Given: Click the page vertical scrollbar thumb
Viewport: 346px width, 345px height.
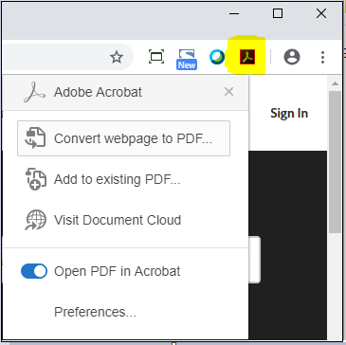Looking at the screenshot, I should (335, 162).
